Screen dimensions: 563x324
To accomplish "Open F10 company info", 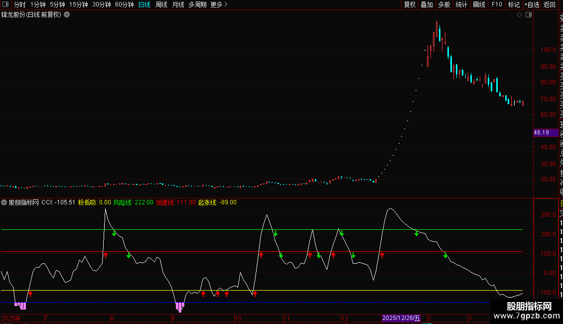I will pos(497,4).
